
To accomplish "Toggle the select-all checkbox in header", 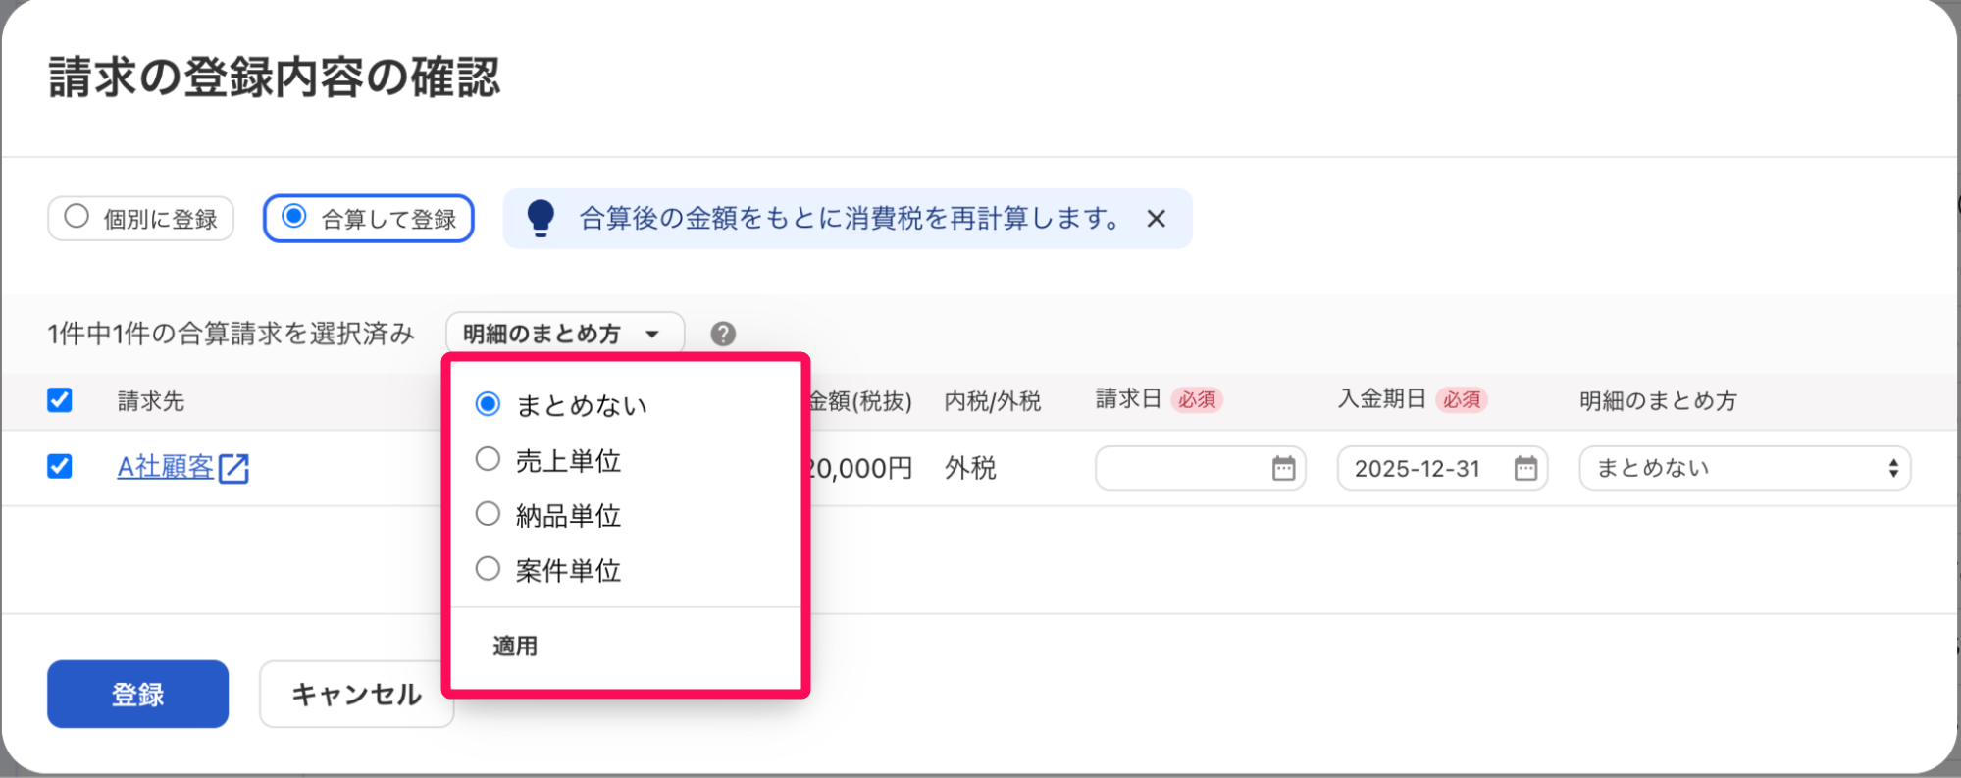I will click(x=60, y=400).
